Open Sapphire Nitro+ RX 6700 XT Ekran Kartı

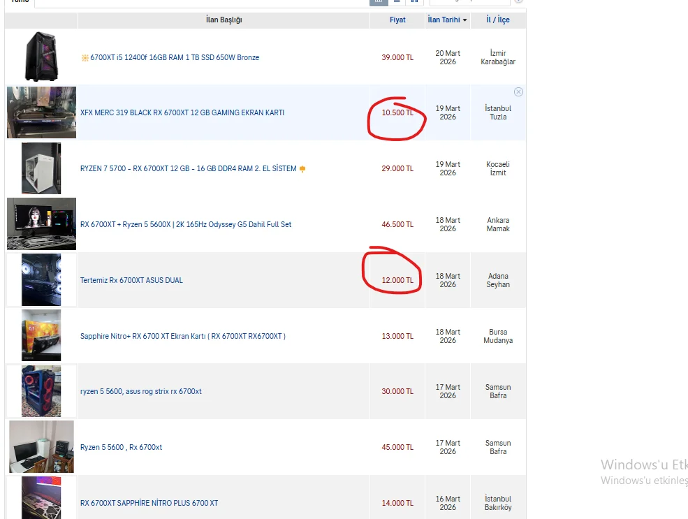182,336
